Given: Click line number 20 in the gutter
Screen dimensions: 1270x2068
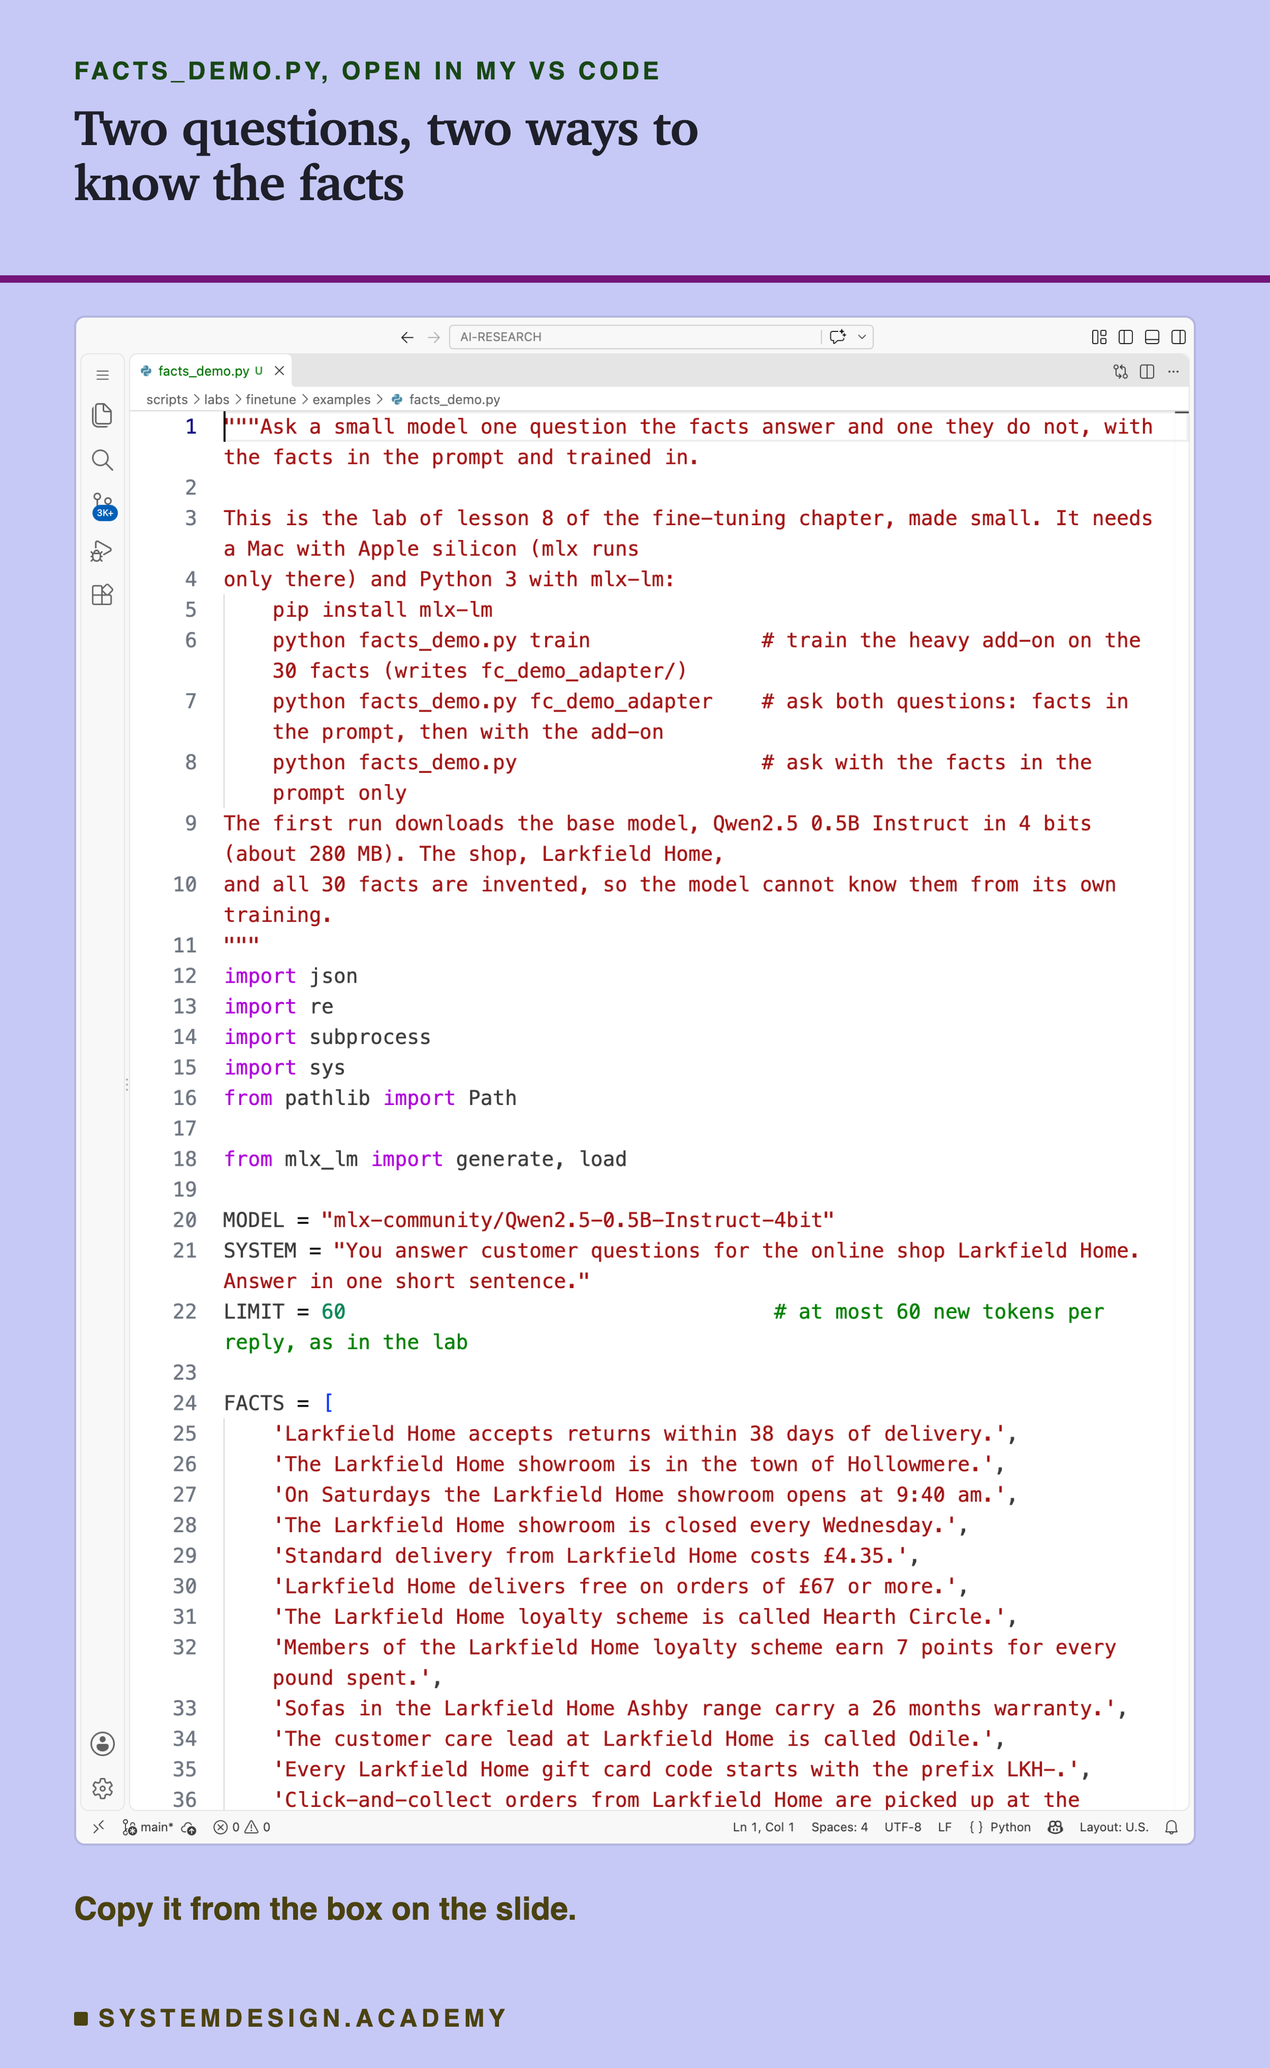Looking at the screenshot, I should pos(185,1220).
